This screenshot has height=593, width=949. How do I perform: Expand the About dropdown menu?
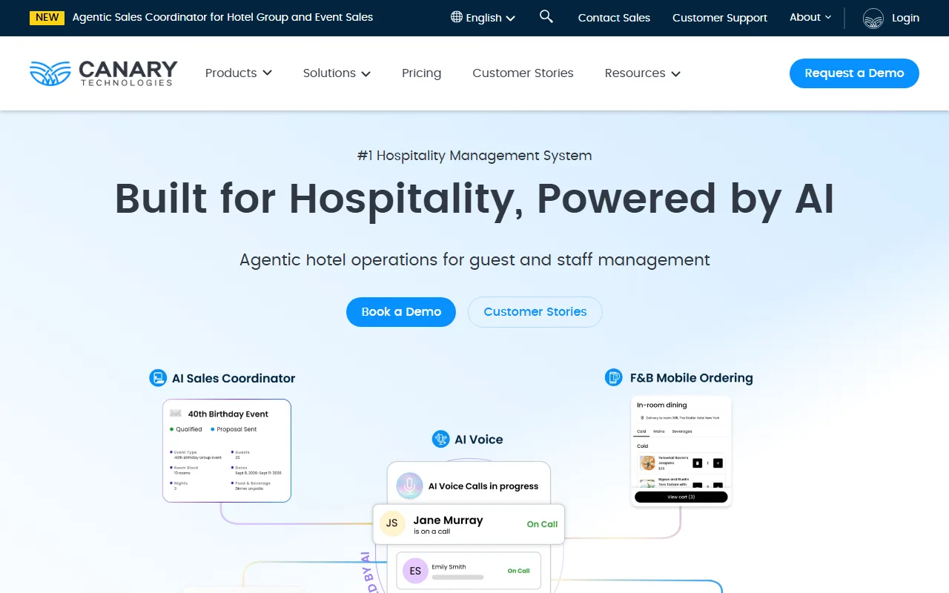pos(810,17)
